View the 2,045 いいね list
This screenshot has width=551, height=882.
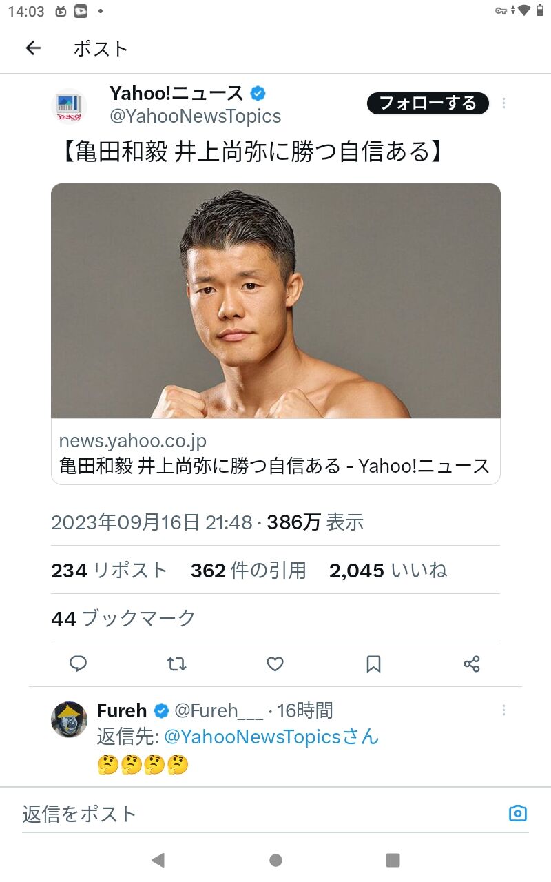tap(388, 571)
